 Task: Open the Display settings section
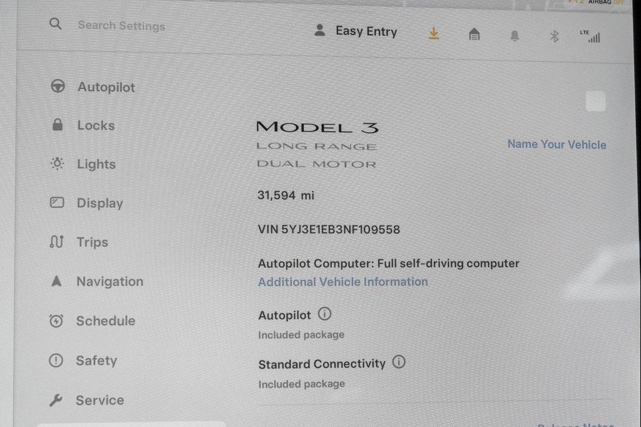click(x=86, y=203)
